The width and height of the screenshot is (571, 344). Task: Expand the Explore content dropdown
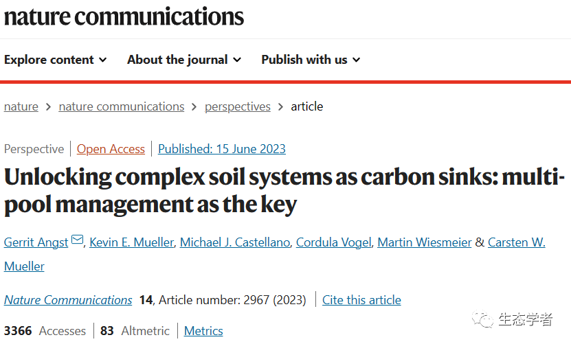coord(55,60)
